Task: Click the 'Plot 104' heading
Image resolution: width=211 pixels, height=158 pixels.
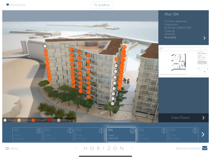Action: [x=172, y=14]
